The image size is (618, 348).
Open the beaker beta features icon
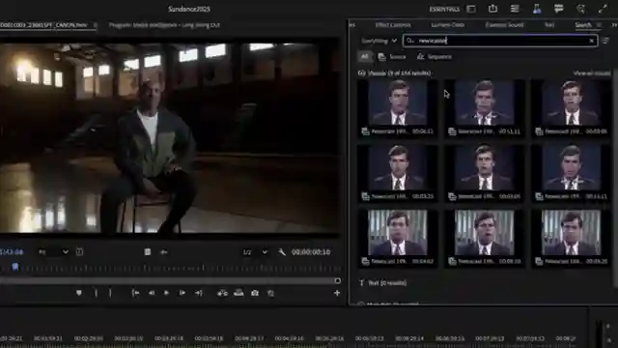[537, 9]
